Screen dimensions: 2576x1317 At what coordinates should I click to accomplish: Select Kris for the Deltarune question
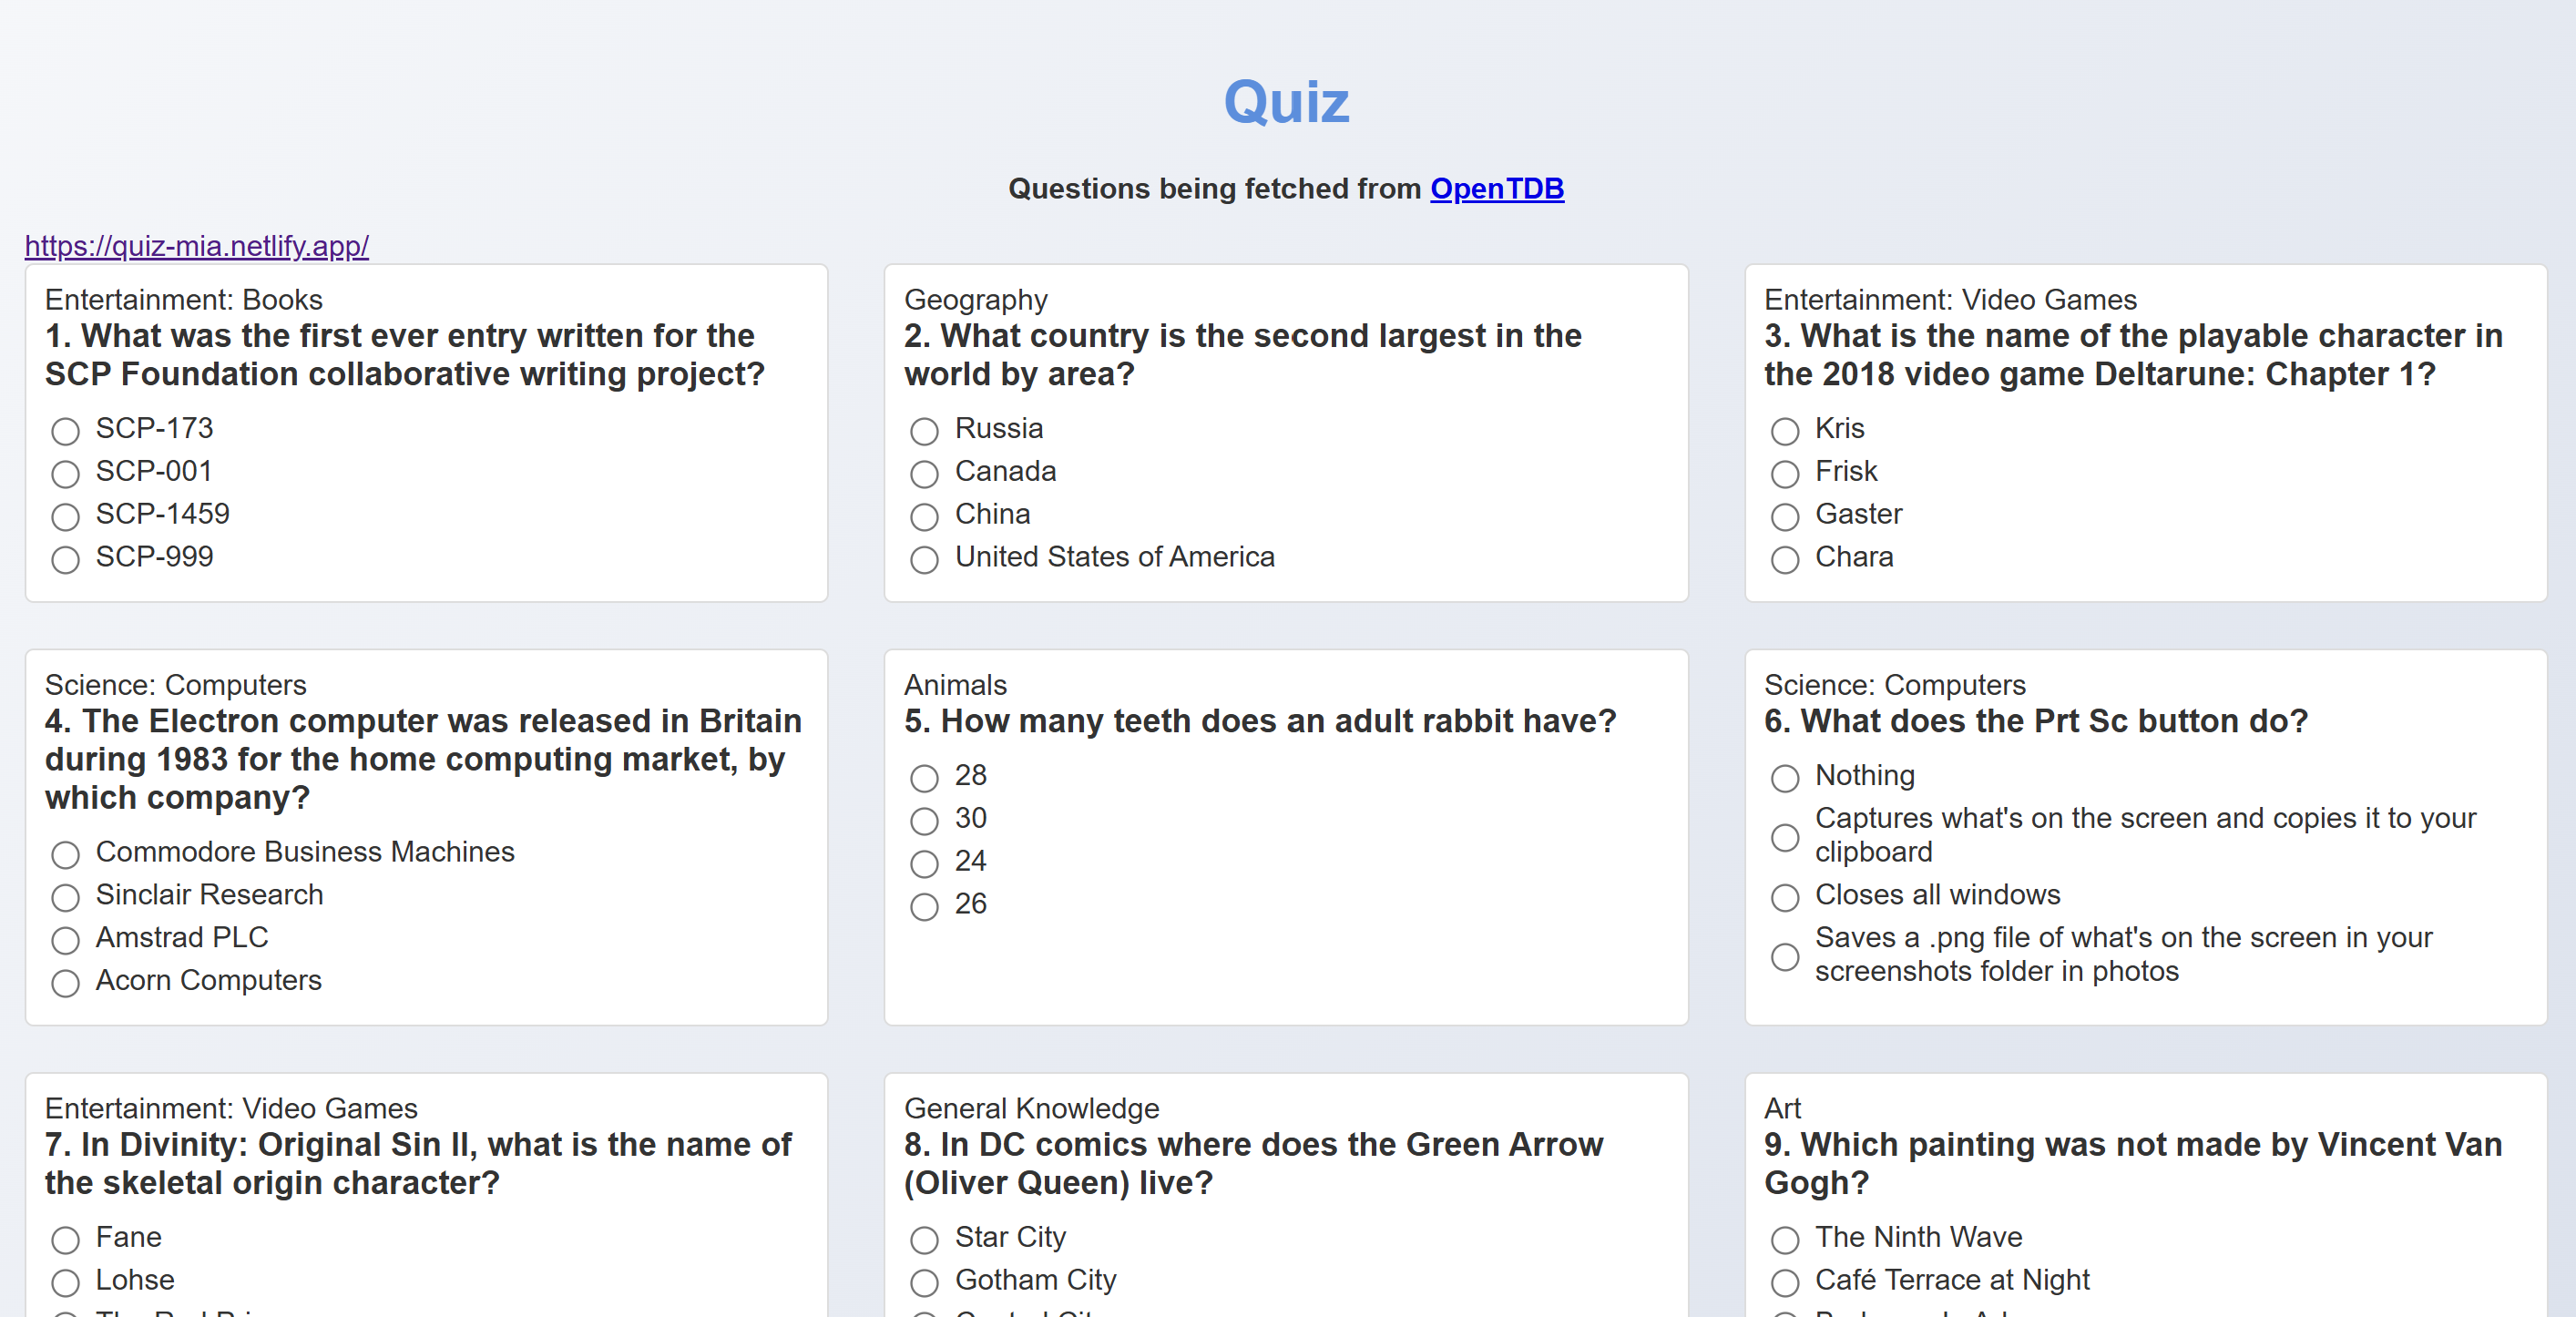1784,431
